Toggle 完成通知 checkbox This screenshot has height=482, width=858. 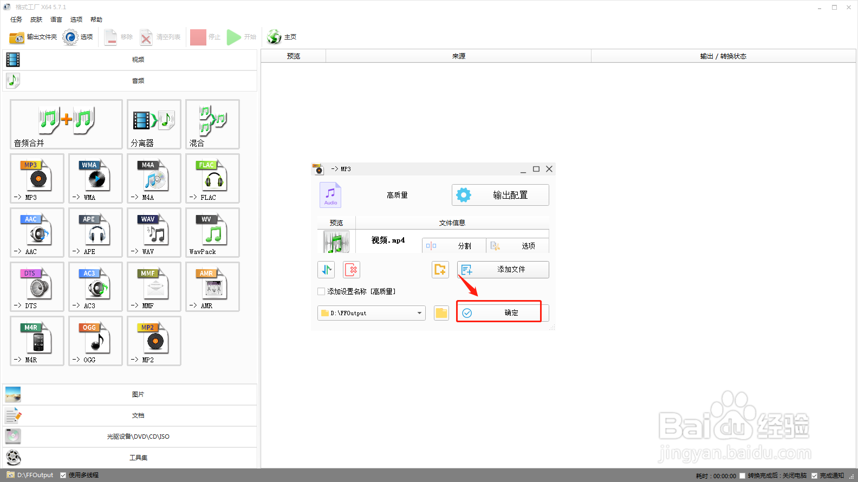pos(815,476)
